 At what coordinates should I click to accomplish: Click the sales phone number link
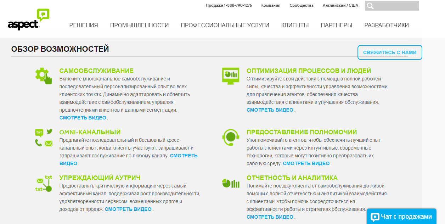click(x=229, y=5)
